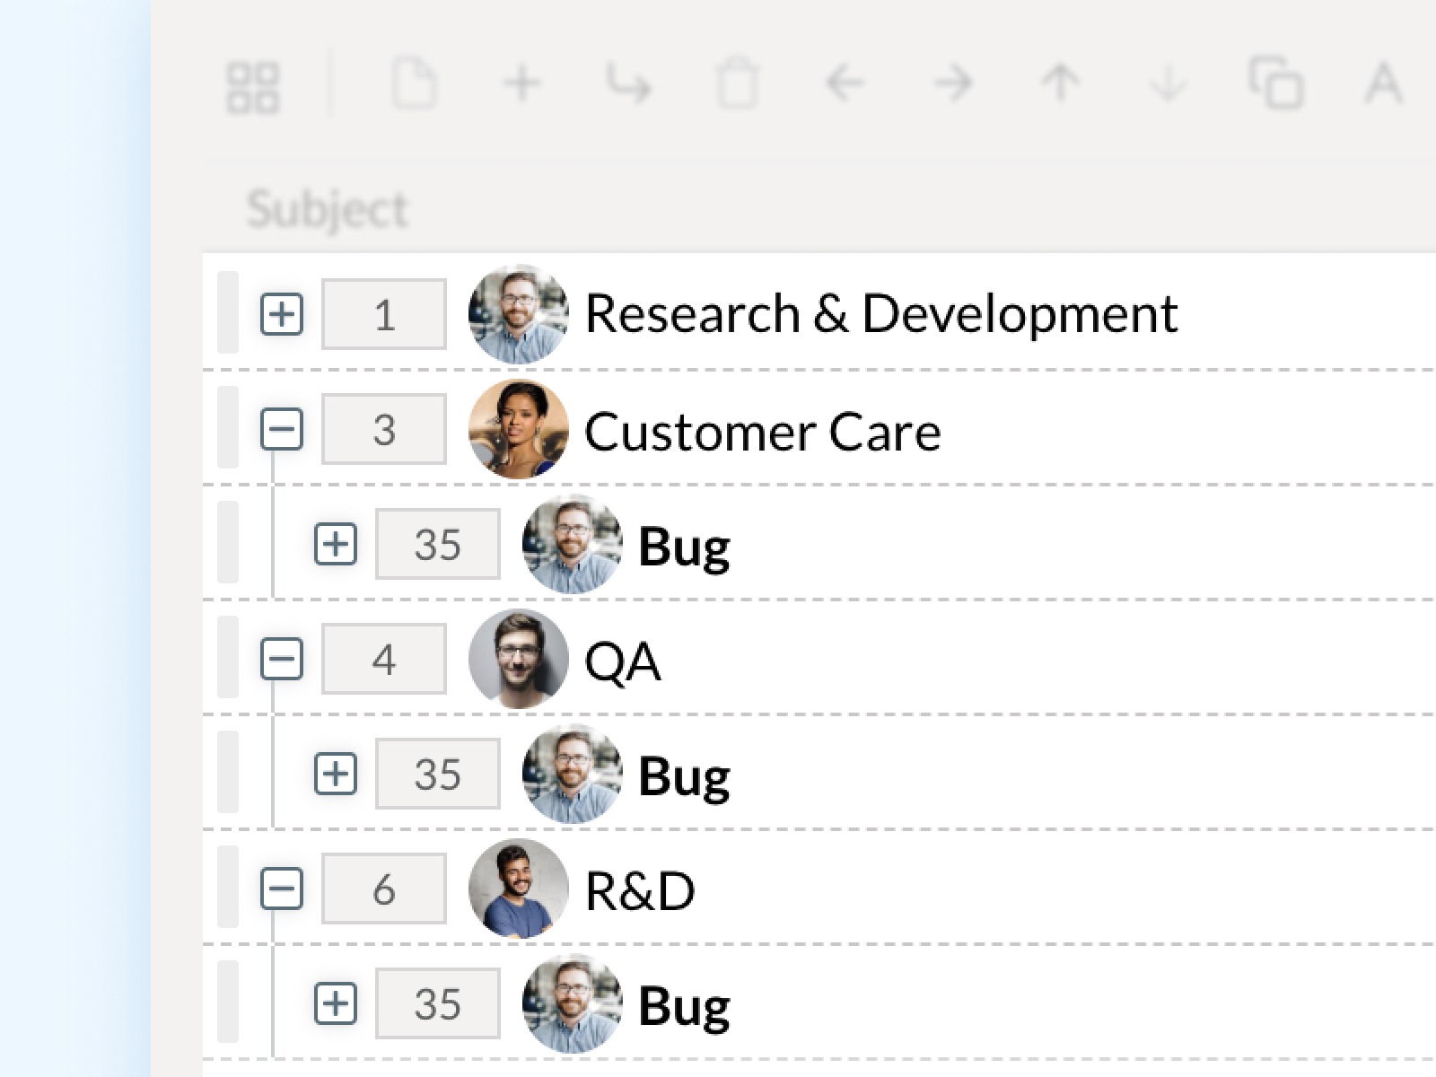
Task: Collapse the QA row
Action: [x=282, y=660]
